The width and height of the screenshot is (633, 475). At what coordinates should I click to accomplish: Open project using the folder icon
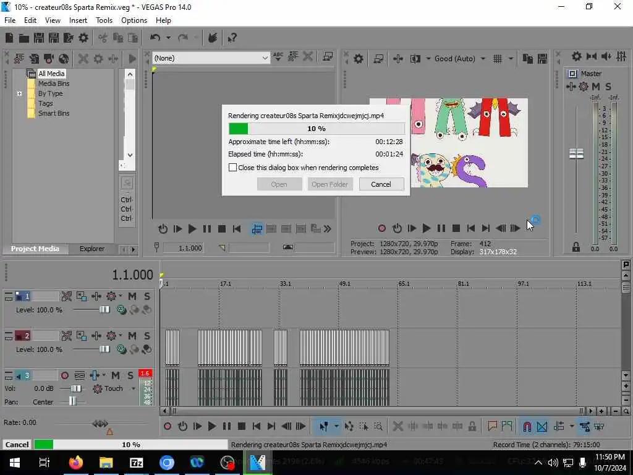point(24,38)
